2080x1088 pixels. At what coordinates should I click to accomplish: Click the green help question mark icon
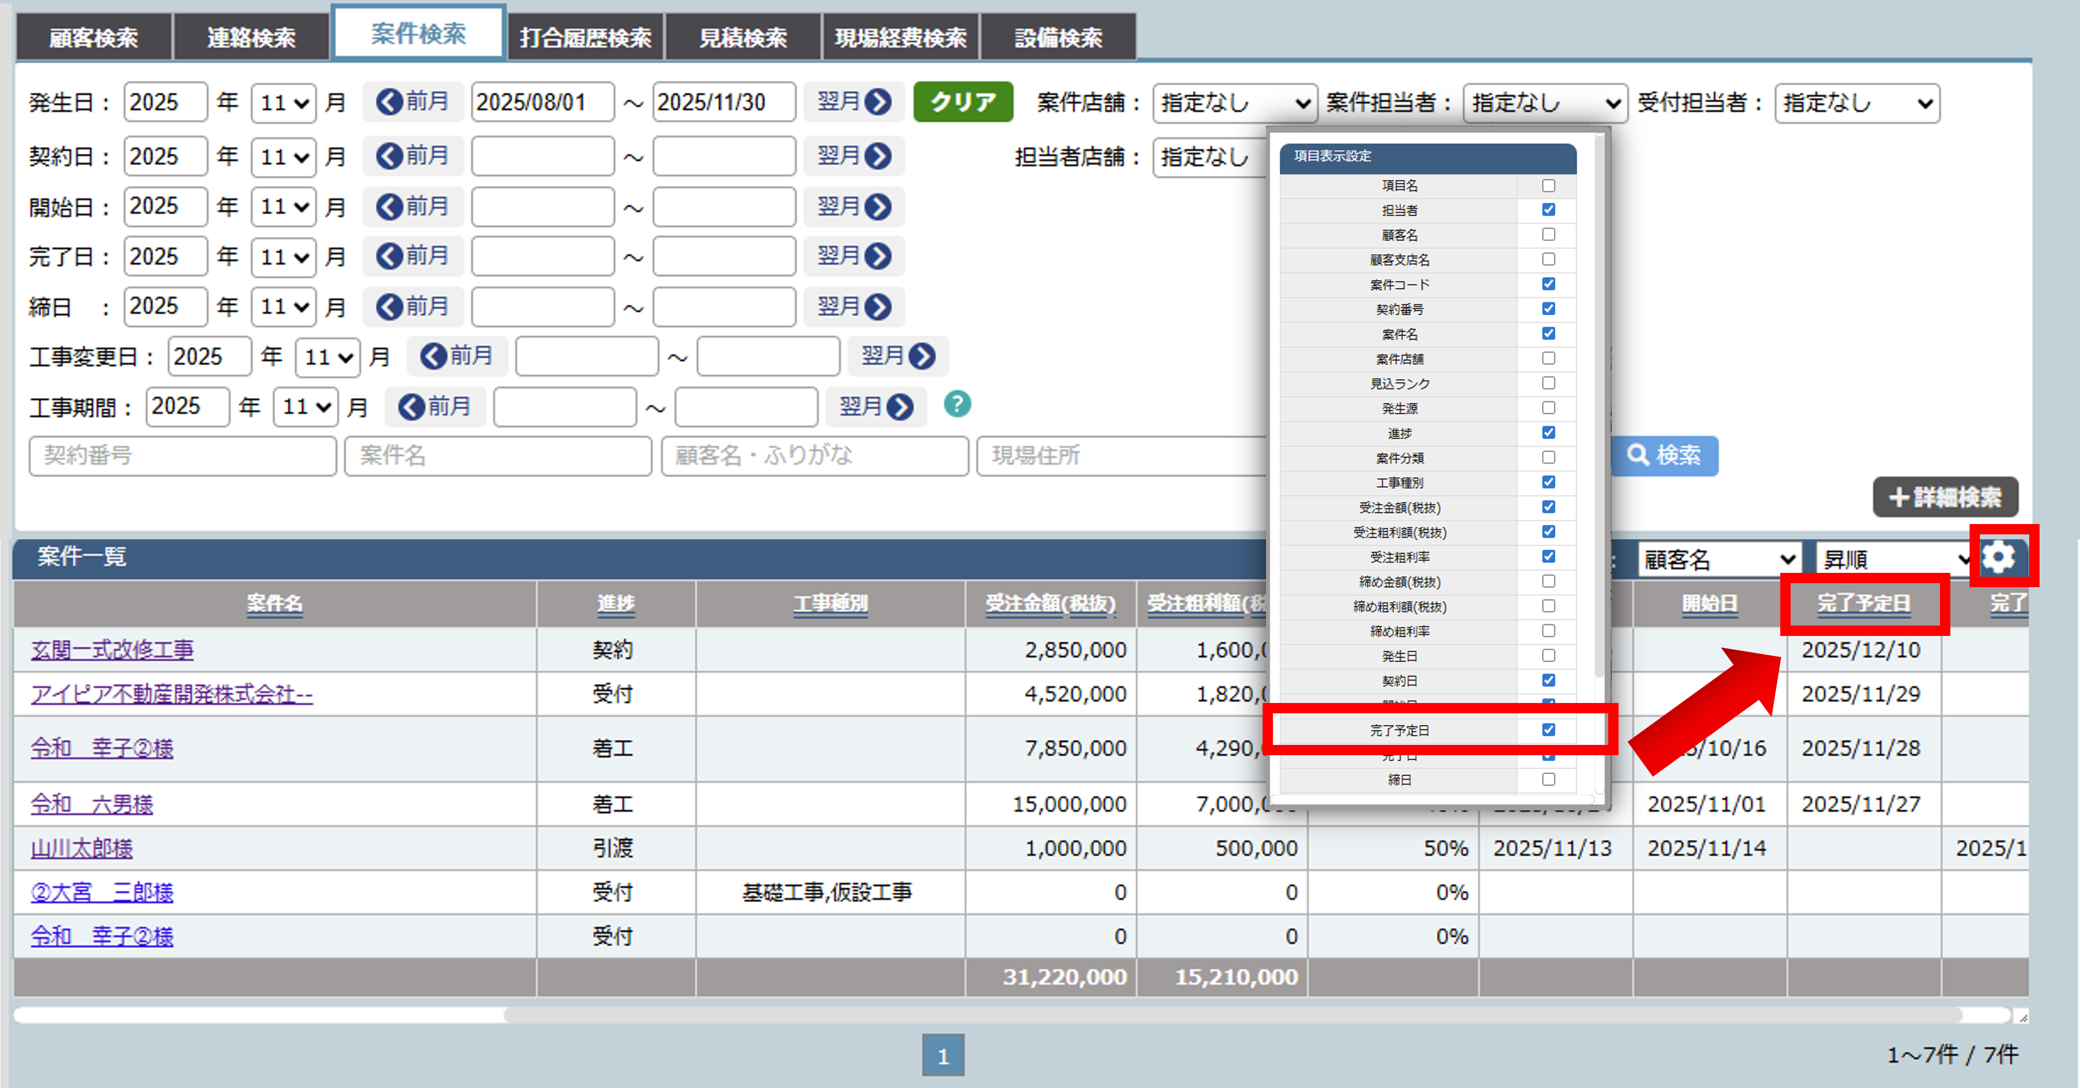(x=957, y=404)
